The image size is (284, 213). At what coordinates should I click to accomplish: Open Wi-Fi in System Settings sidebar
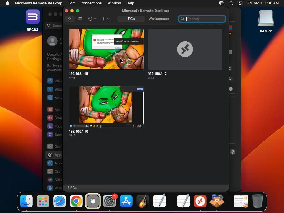coord(55,81)
